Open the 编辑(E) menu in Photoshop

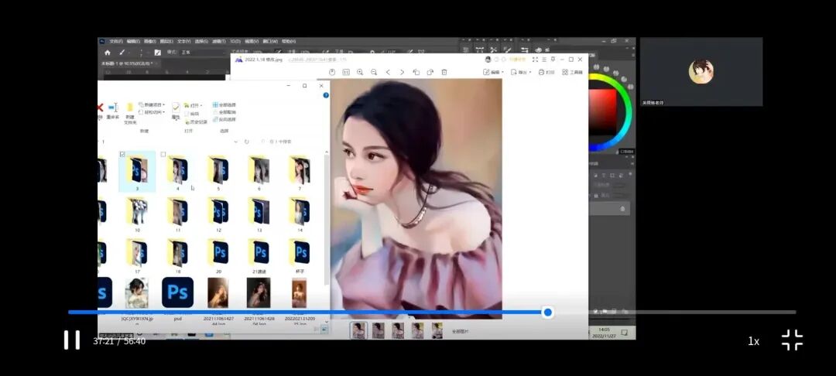tap(133, 41)
